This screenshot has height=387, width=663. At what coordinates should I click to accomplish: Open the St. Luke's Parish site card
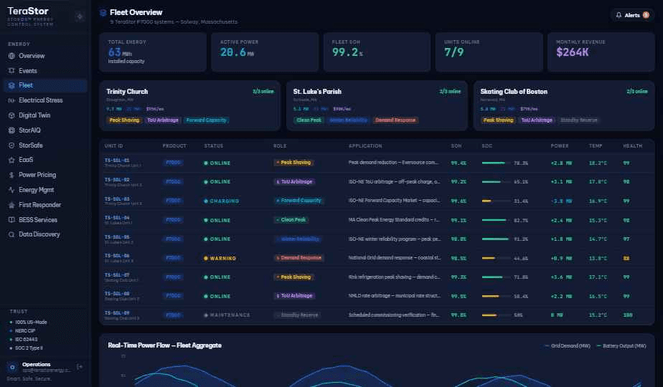tap(377, 105)
